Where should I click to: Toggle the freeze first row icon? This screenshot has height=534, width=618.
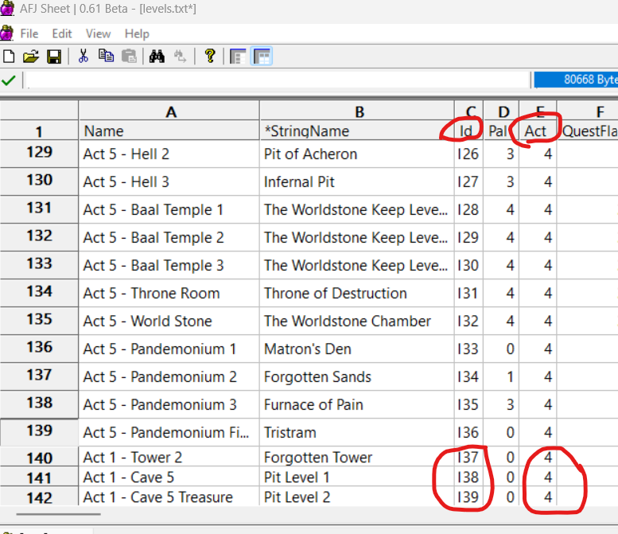tap(262, 57)
